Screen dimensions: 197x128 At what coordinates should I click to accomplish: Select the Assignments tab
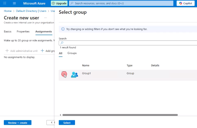pyautogui.click(x=43, y=32)
